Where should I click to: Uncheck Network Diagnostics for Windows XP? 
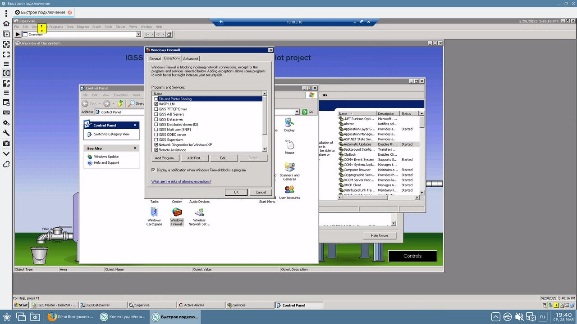point(156,145)
